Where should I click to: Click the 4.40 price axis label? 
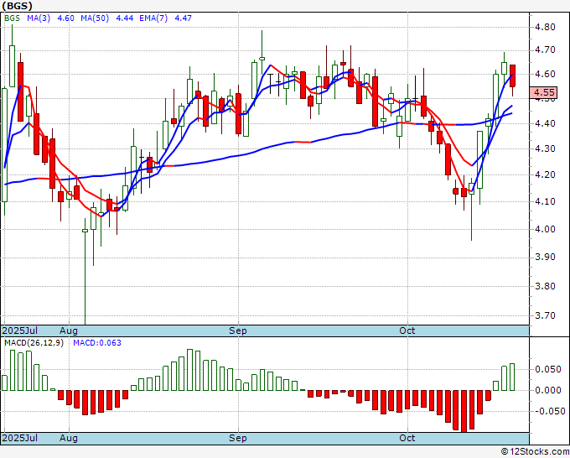point(545,123)
